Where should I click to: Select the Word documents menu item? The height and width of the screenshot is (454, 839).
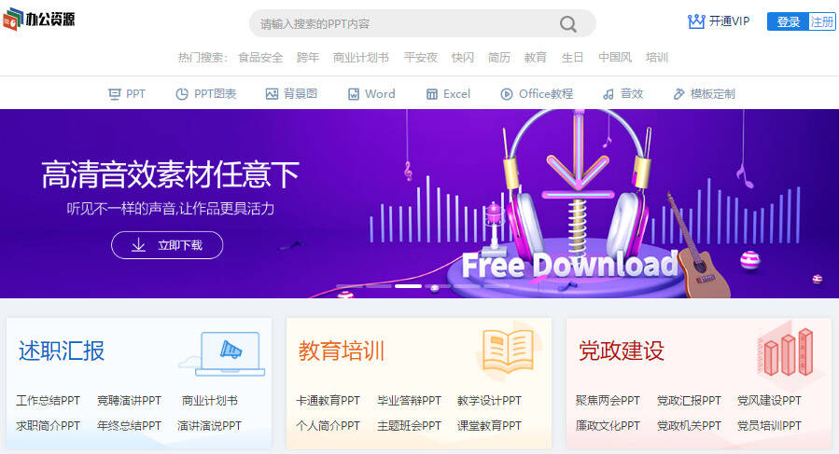click(x=371, y=94)
